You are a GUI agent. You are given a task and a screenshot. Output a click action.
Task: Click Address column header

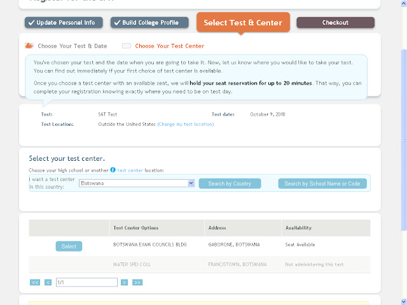pyautogui.click(x=217, y=227)
